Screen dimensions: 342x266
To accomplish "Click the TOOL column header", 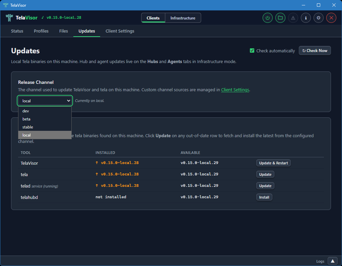I will 25,153.
